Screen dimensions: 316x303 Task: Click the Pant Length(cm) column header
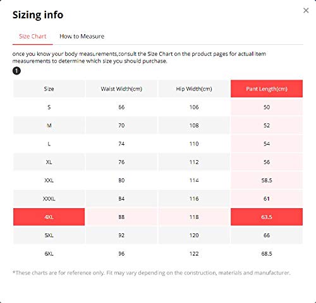pos(267,89)
